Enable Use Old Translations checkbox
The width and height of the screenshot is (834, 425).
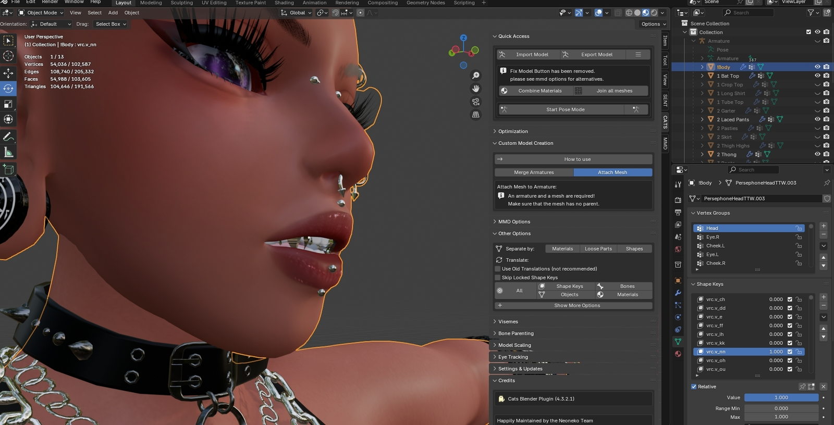pyautogui.click(x=498, y=269)
